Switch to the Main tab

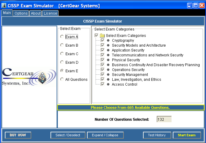click(x=7, y=13)
